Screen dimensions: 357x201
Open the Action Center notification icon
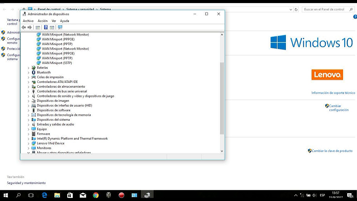point(350,195)
